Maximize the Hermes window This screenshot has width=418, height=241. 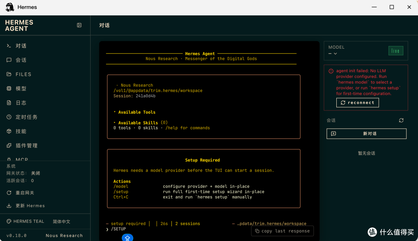click(x=392, y=7)
